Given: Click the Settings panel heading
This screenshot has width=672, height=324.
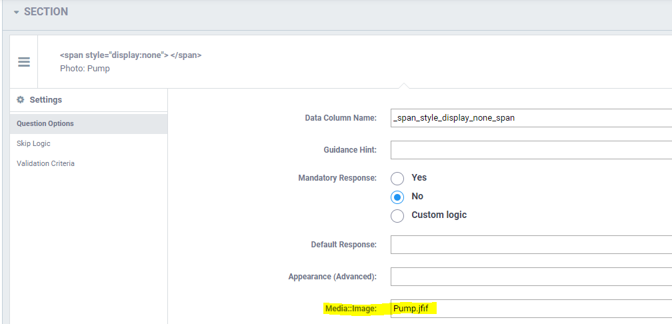Looking at the screenshot, I should 45,100.
